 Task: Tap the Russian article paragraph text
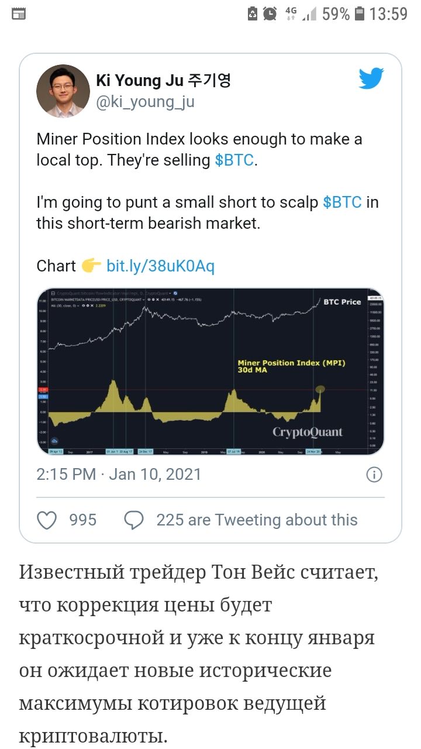(199, 653)
